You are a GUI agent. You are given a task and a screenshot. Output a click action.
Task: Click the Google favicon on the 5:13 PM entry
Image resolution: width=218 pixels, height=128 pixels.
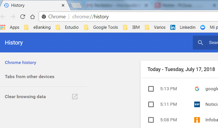pos(197,89)
